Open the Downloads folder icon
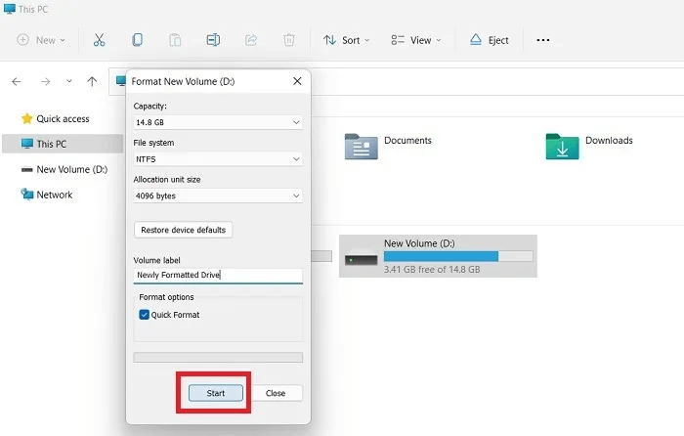684x436 pixels. tap(562, 145)
